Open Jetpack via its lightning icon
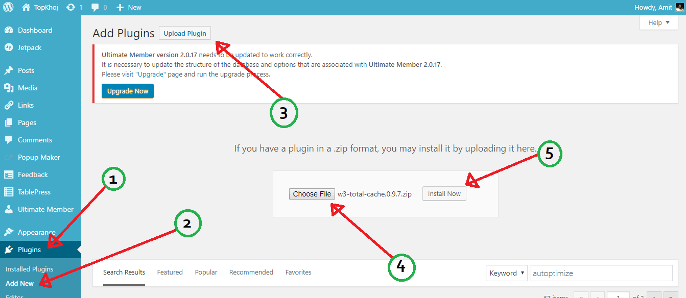The height and width of the screenshot is (298, 686). 9,47
